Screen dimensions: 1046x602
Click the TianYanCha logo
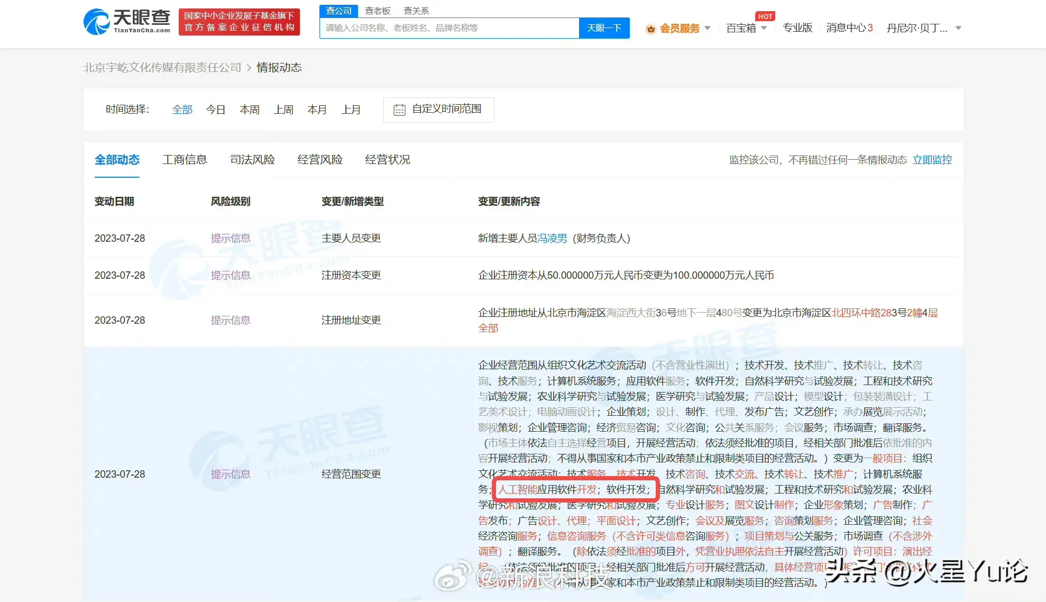pos(127,22)
